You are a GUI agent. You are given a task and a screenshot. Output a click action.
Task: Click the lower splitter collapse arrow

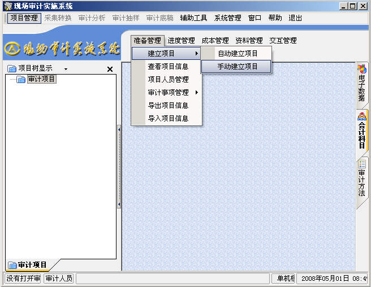(119, 204)
